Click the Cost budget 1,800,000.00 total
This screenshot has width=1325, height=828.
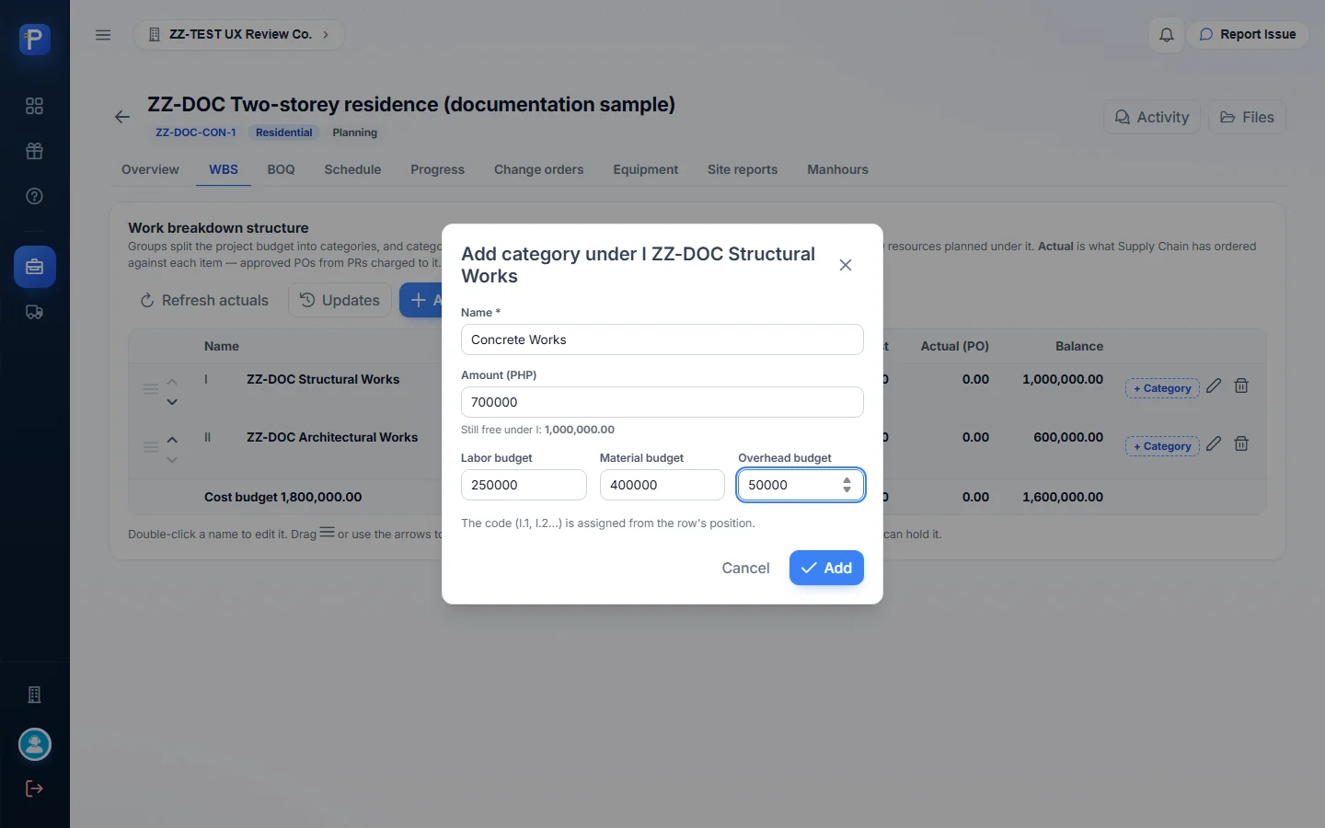282,497
